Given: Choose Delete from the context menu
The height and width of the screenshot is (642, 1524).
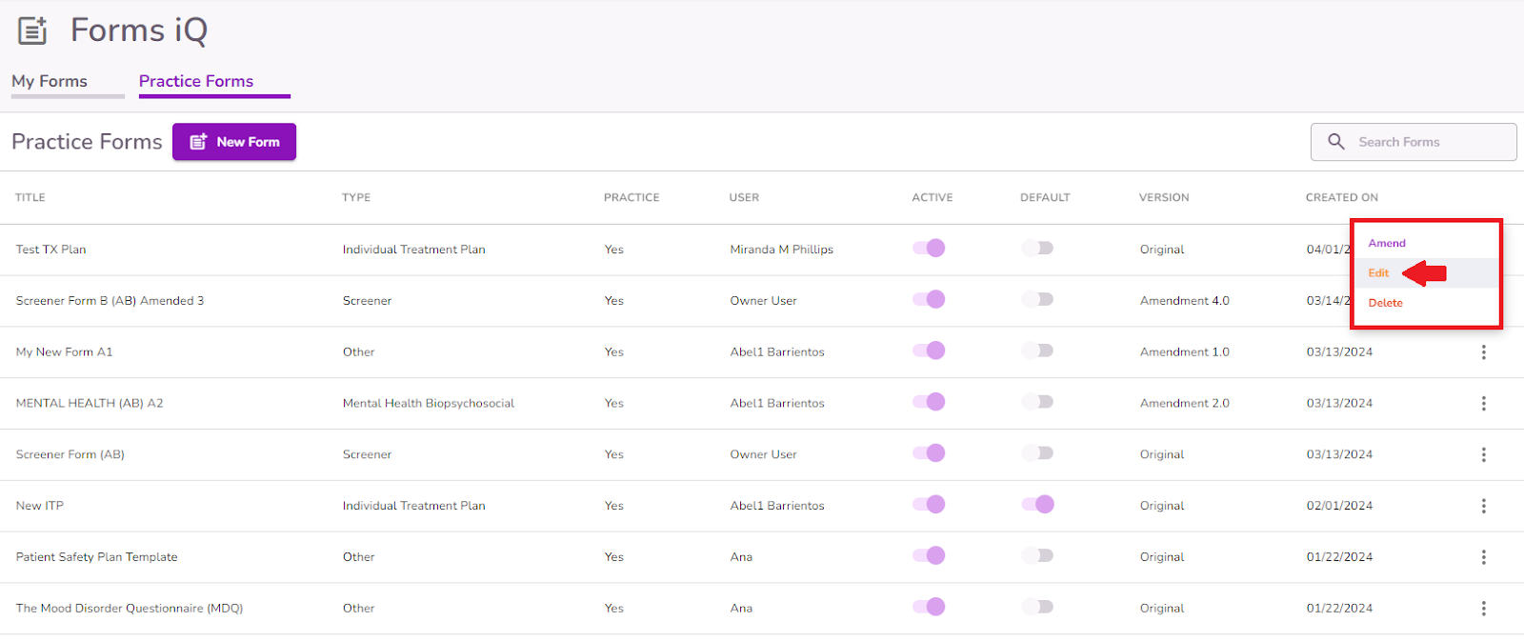Looking at the screenshot, I should tap(1385, 303).
